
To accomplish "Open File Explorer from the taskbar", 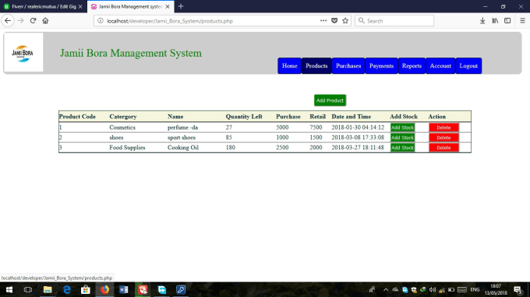I will 48,289.
